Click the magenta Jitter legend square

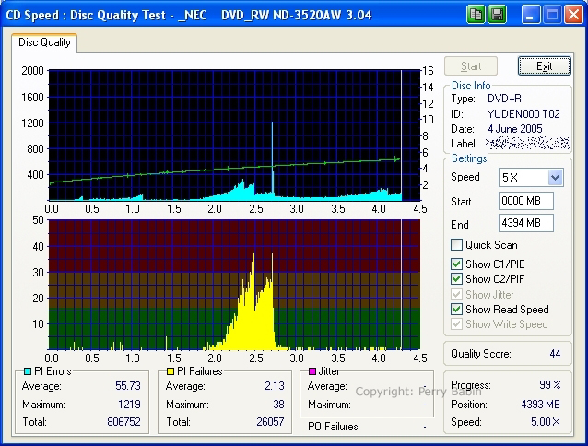point(312,371)
